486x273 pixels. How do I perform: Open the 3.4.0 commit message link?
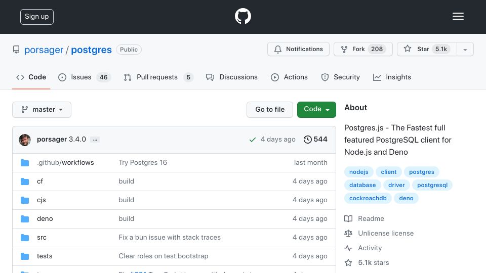coord(77,140)
